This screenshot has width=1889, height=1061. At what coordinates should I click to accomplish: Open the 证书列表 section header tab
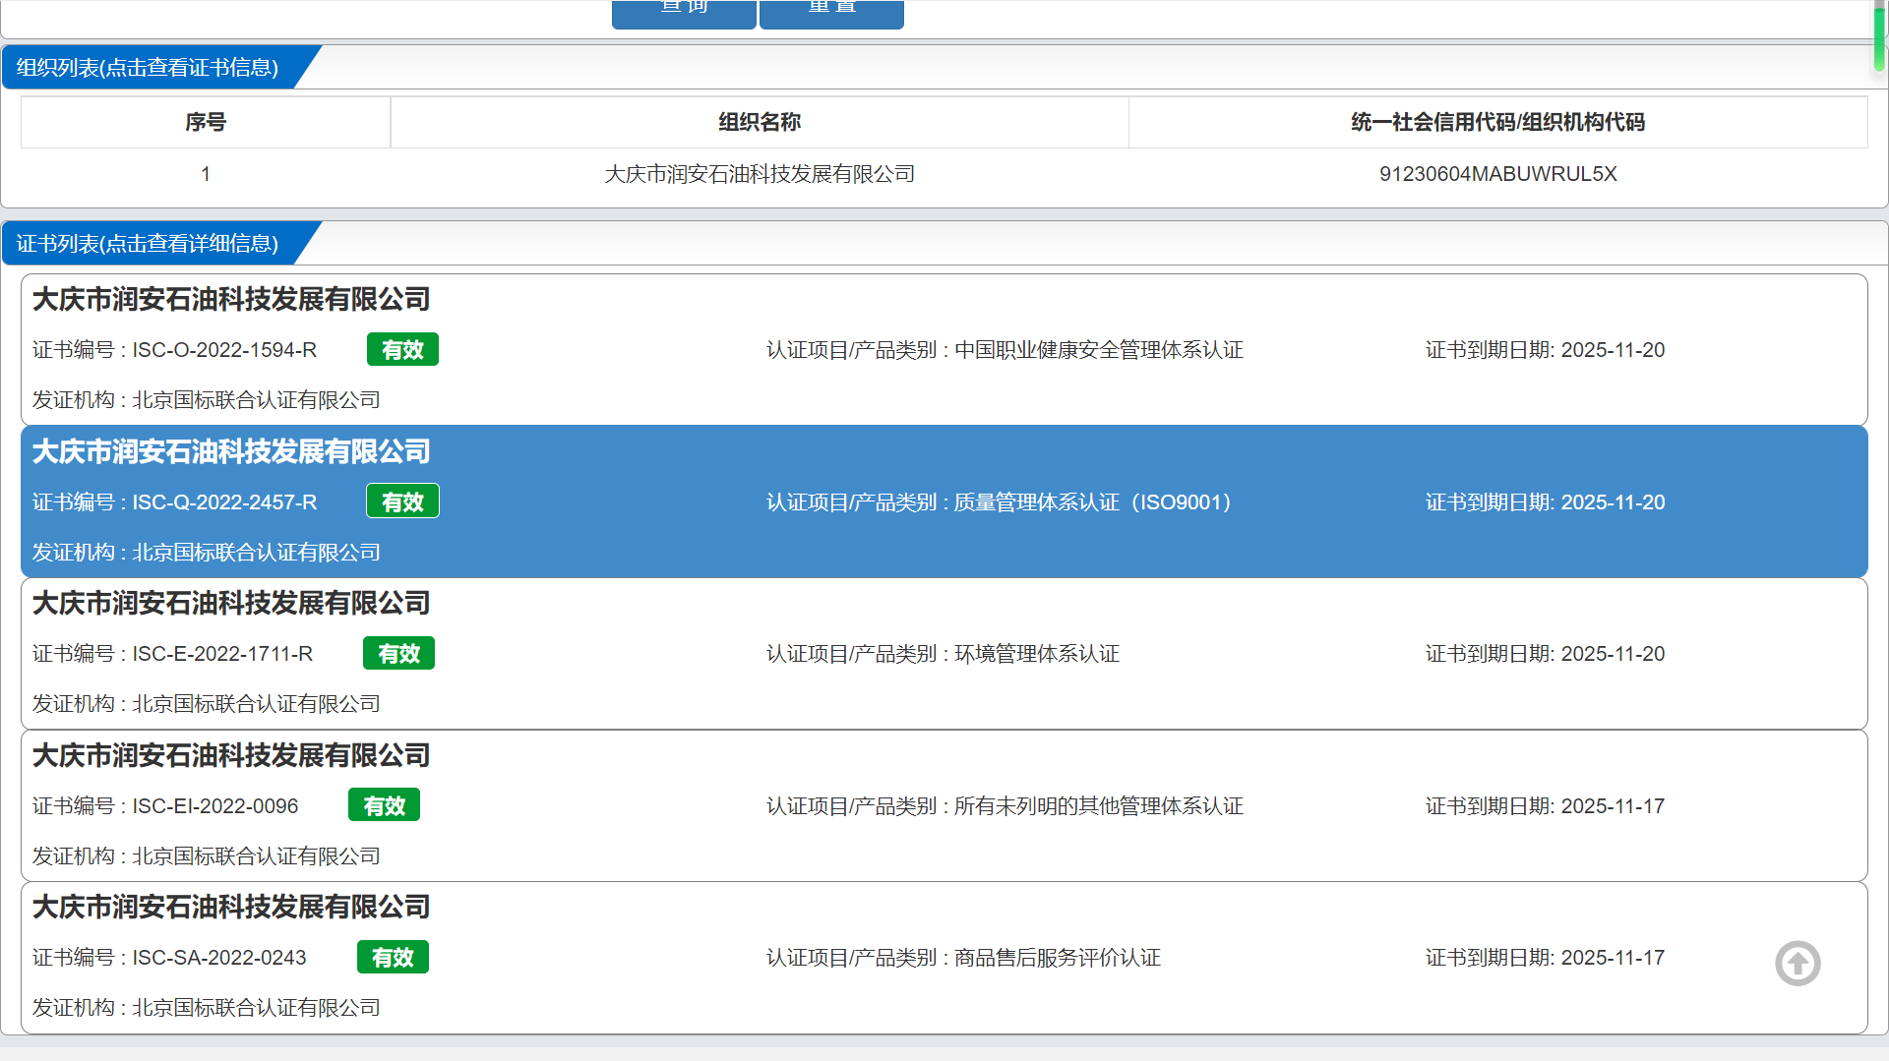(148, 243)
